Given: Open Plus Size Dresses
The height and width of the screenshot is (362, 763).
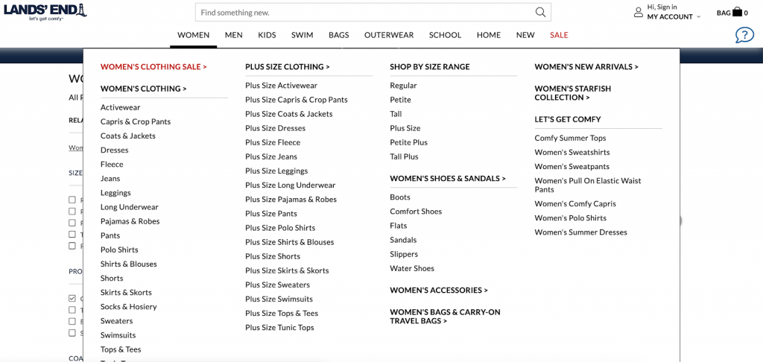Looking at the screenshot, I should pyautogui.click(x=276, y=128).
